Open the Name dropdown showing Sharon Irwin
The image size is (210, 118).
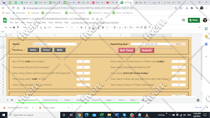(55, 44)
